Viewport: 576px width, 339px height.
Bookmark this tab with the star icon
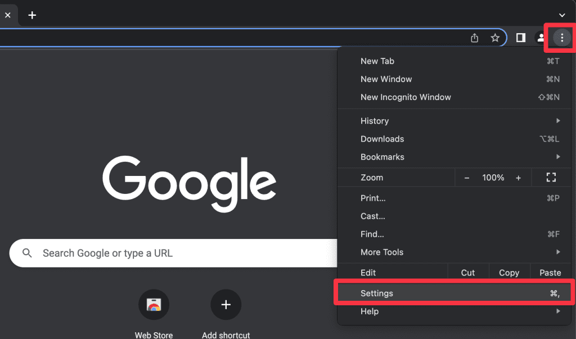pos(495,38)
